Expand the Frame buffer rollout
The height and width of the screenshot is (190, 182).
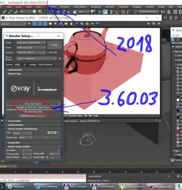pos(33,121)
